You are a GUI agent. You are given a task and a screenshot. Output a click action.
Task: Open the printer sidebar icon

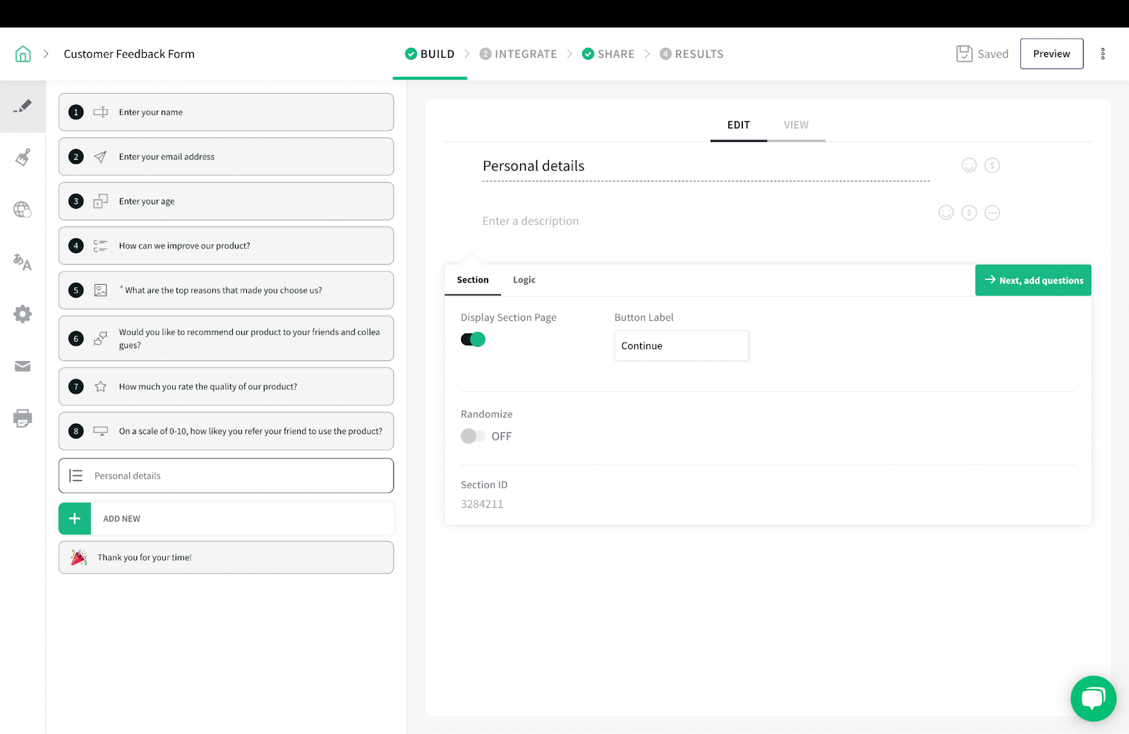(x=23, y=418)
